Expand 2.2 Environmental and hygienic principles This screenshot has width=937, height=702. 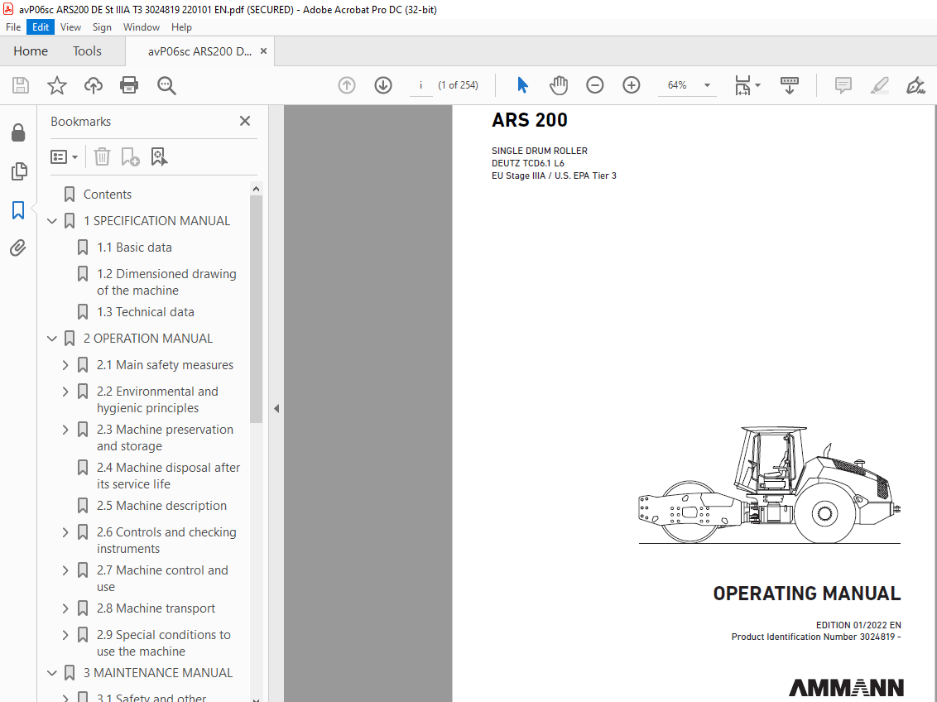pos(65,392)
